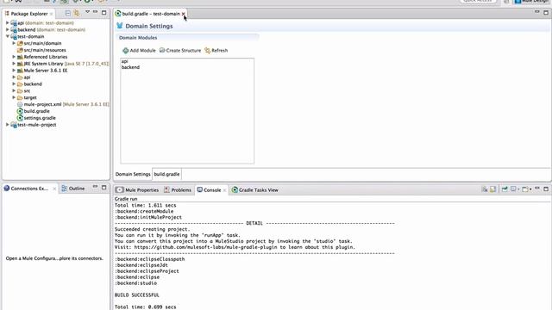552x310 pixels.
Task: Select settings.gradle file
Action: click(x=40, y=118)
